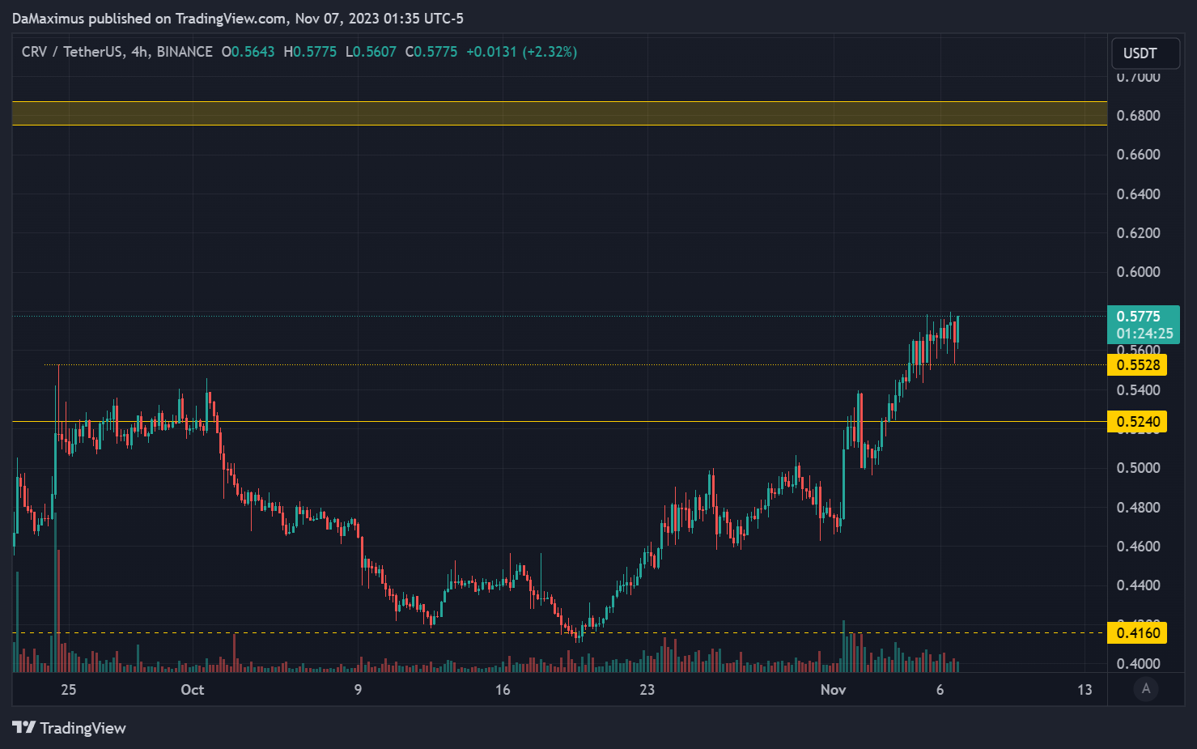Click the 4h interval text in legend
Screen dimensions: 1197x749
[x=139, y=52]
